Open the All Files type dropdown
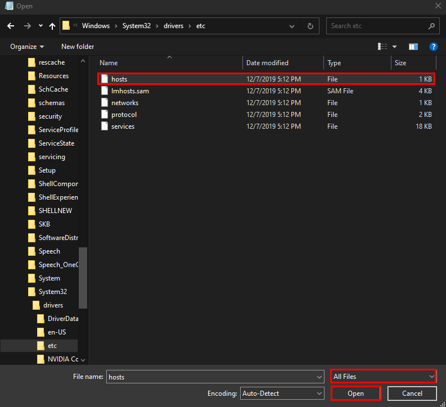Viewport: 446px width, 407px height. pyautogui.click(x=384, y=376)
